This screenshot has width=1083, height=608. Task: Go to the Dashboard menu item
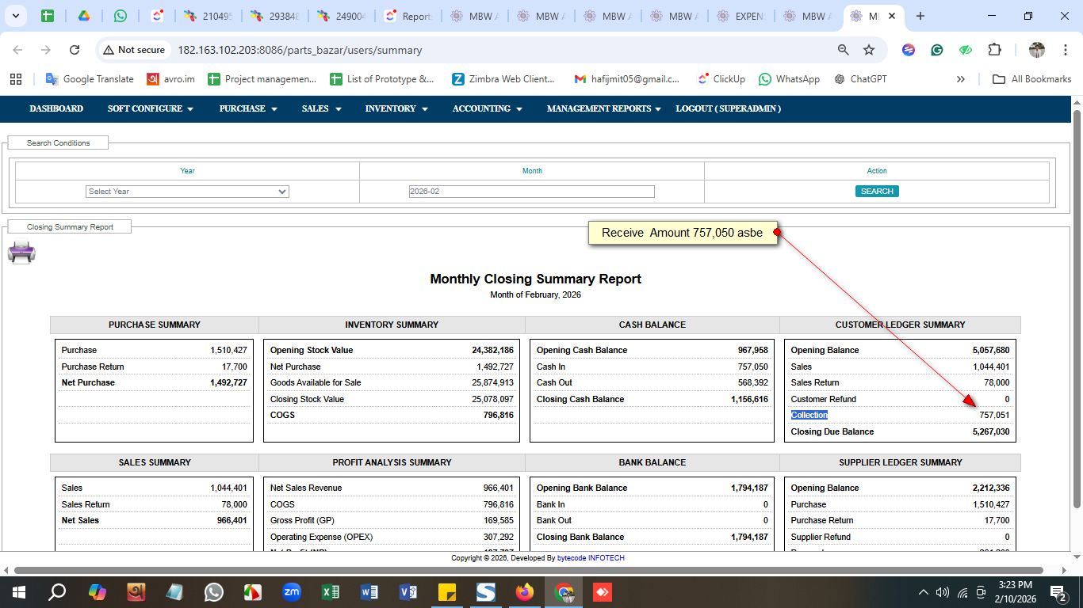(x=56, y=108)
